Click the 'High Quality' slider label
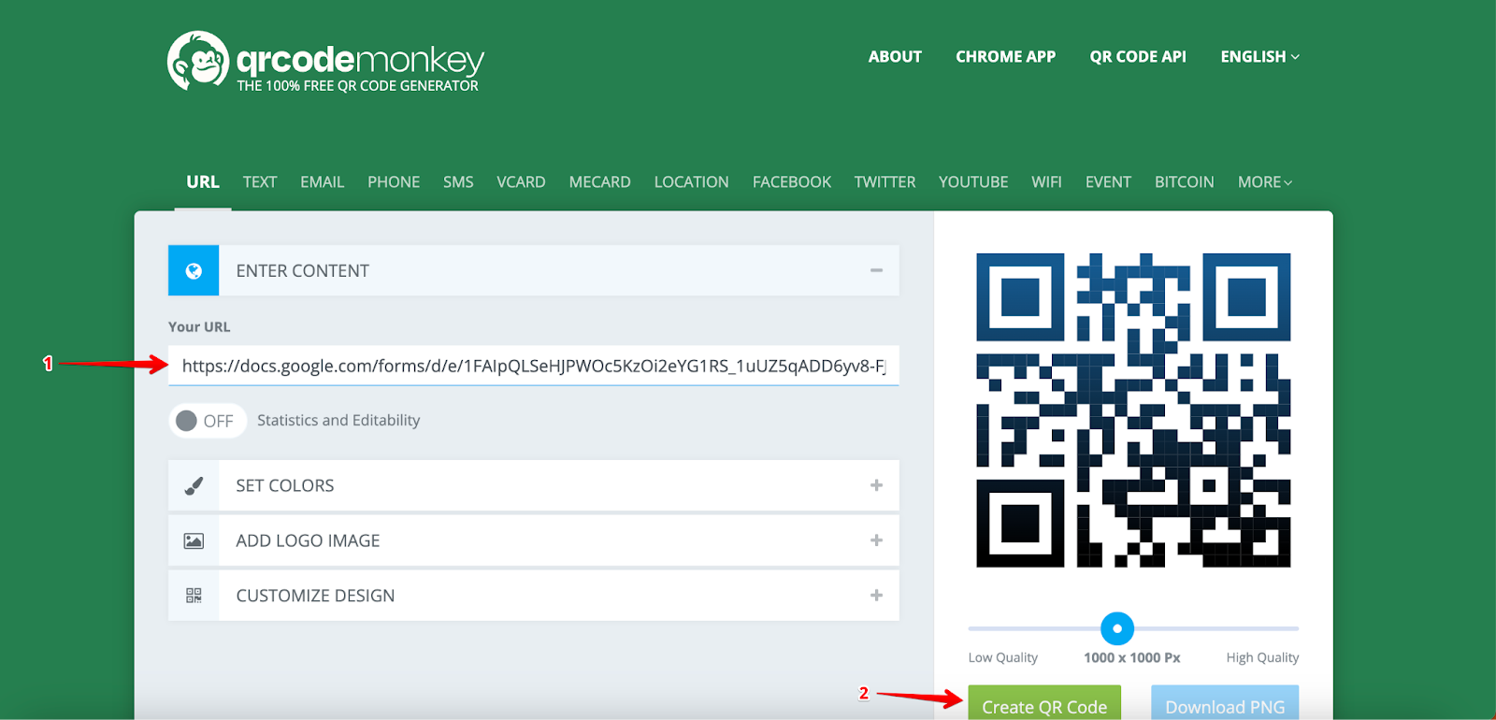This screenshot has width=1496, height=720. pyautogui.click(x=1262, y=657)
